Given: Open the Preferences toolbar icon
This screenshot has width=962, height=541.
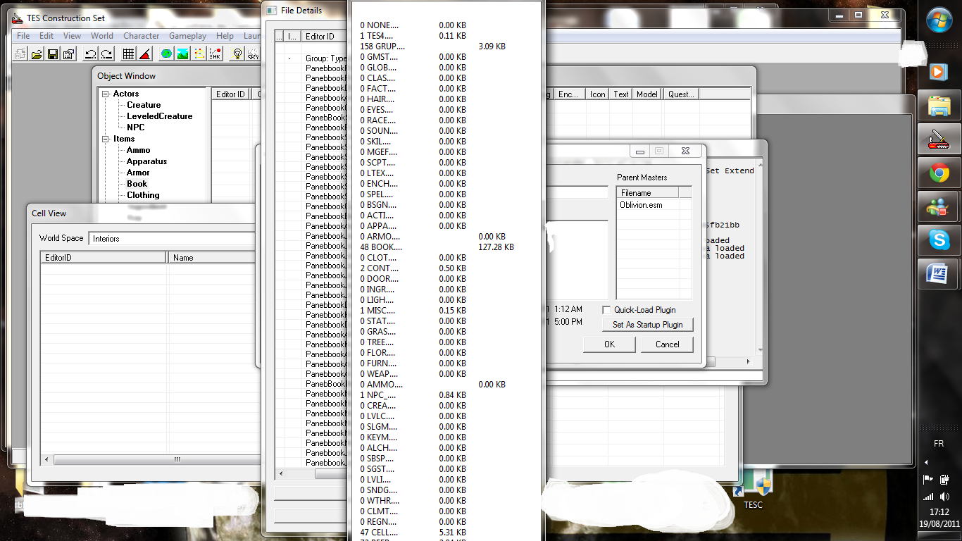Looking at the screenshot, I should click(69, 54).
